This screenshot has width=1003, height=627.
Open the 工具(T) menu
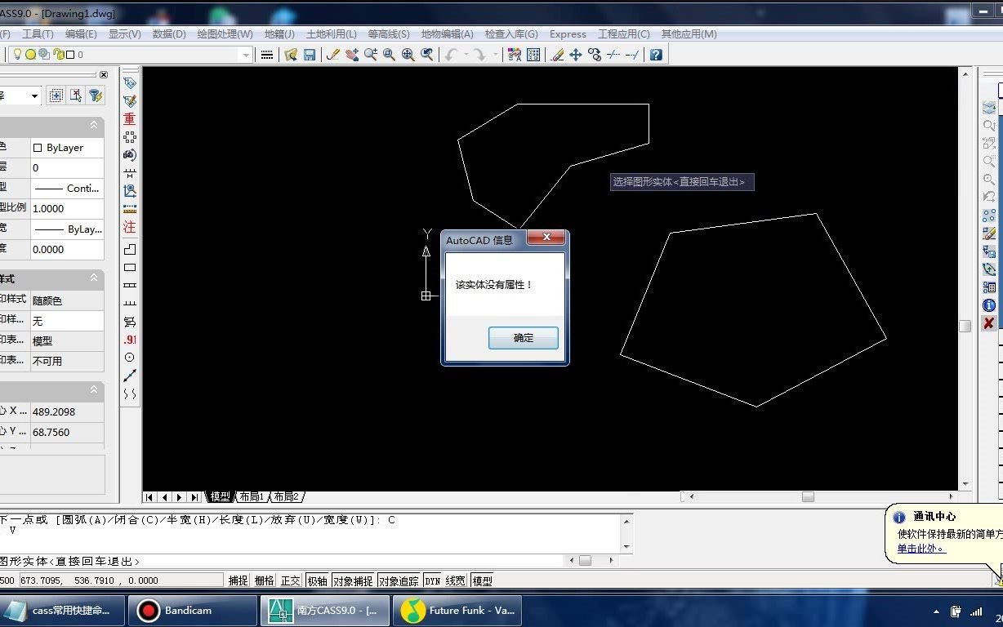[x=38, y=34]
